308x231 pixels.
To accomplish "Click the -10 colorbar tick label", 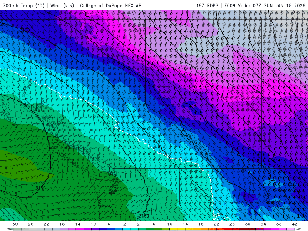I will 92,224.
